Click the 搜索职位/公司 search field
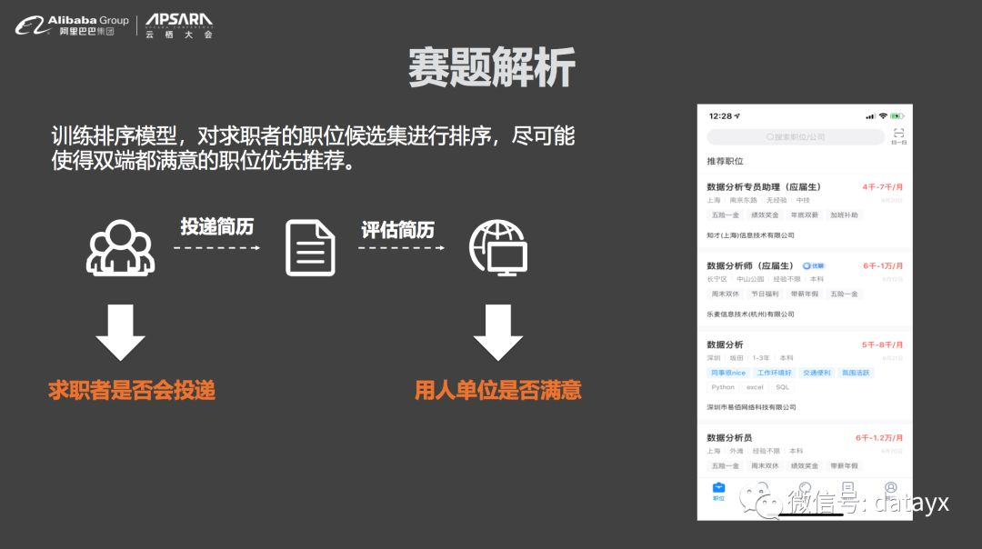982x549 pixels. (796, 136)
